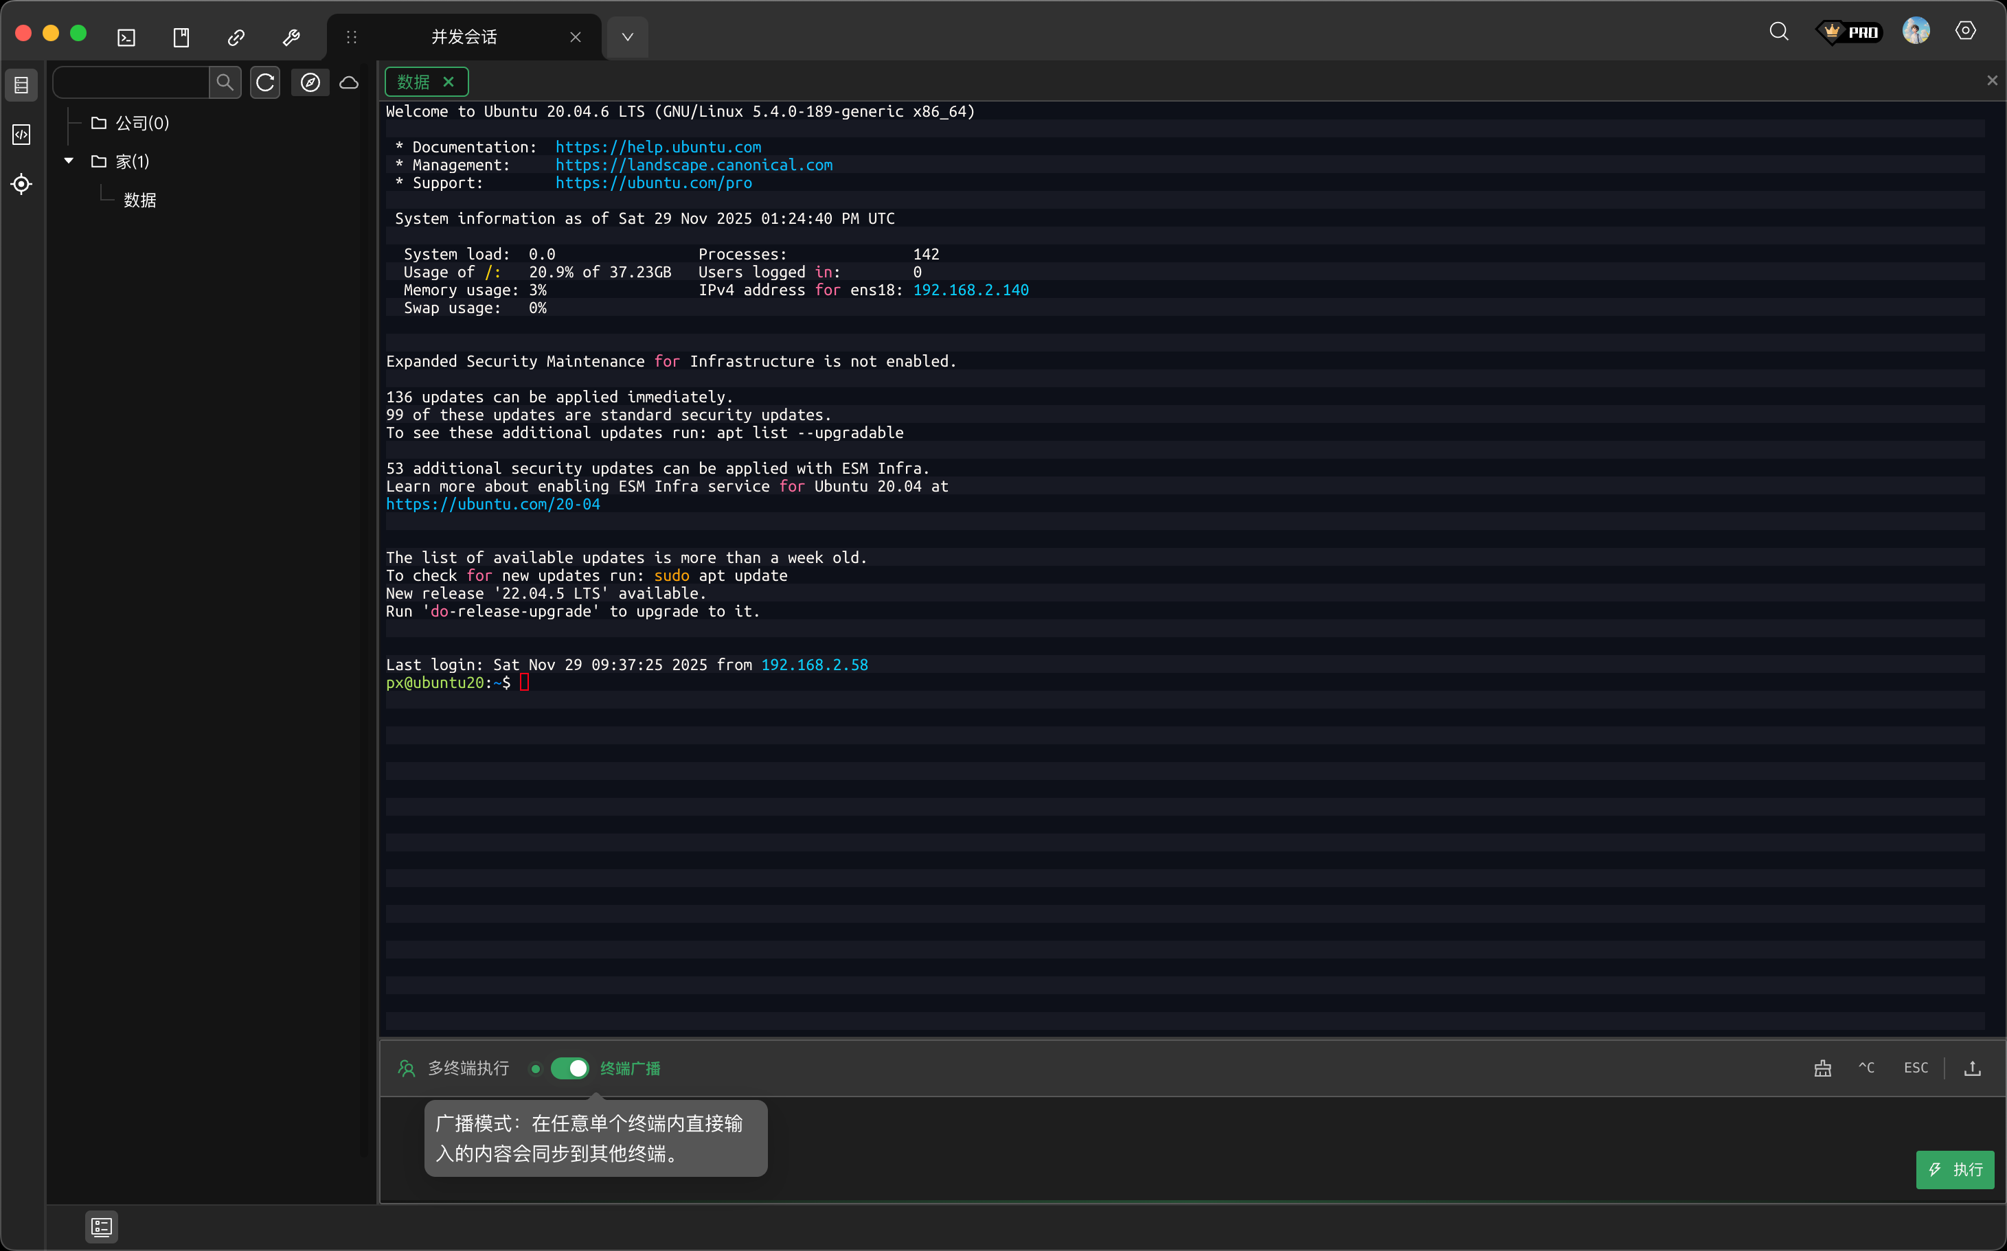Collapse the 家(1) folder tree node

coord(69,161)
